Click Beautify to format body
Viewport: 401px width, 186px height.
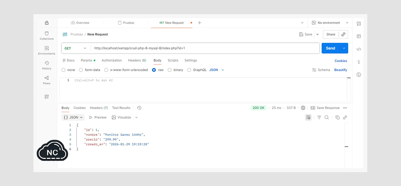click(x=341, y=70)
